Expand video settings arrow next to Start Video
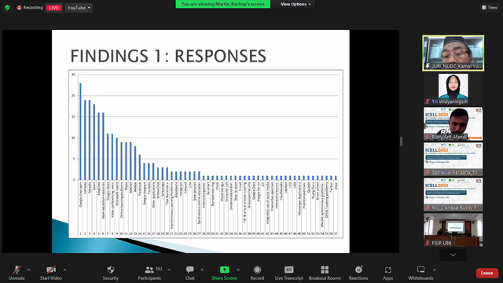503x283 pixels. click(x=64, y=270)
